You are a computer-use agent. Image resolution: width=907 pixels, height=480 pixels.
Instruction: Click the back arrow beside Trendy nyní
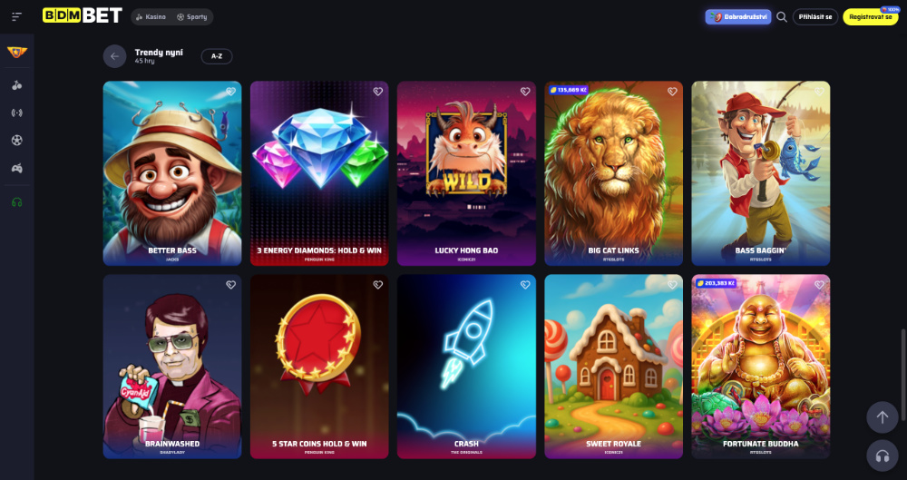(114, 56)
